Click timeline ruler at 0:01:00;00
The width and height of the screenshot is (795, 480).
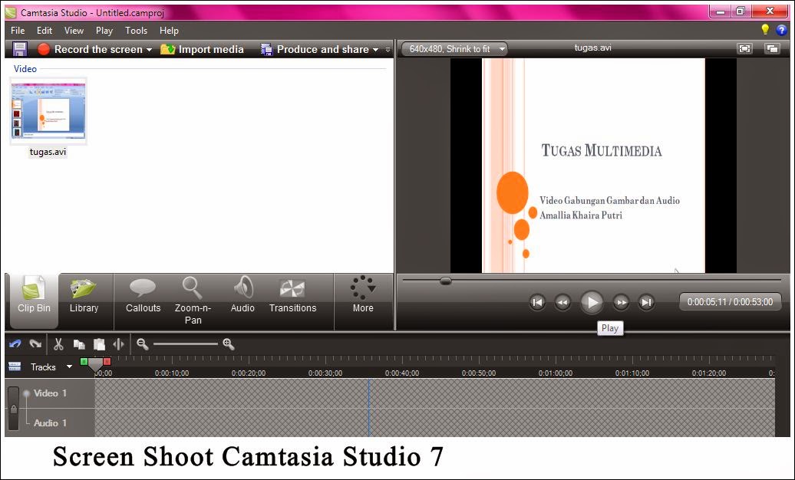tap(556, 373)
